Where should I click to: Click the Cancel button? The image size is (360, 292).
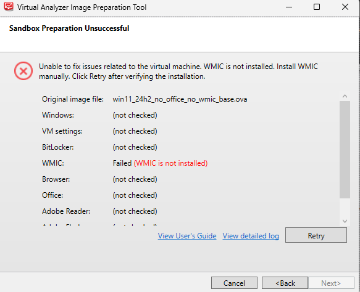(x=234, y=283)
